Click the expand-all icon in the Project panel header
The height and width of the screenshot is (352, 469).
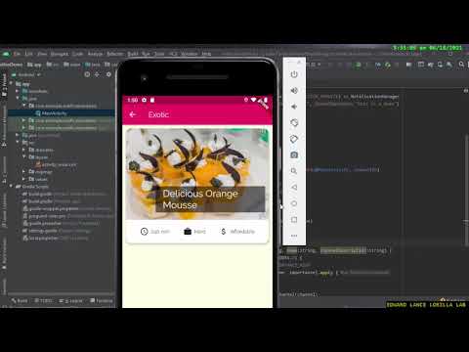point(97,74)
